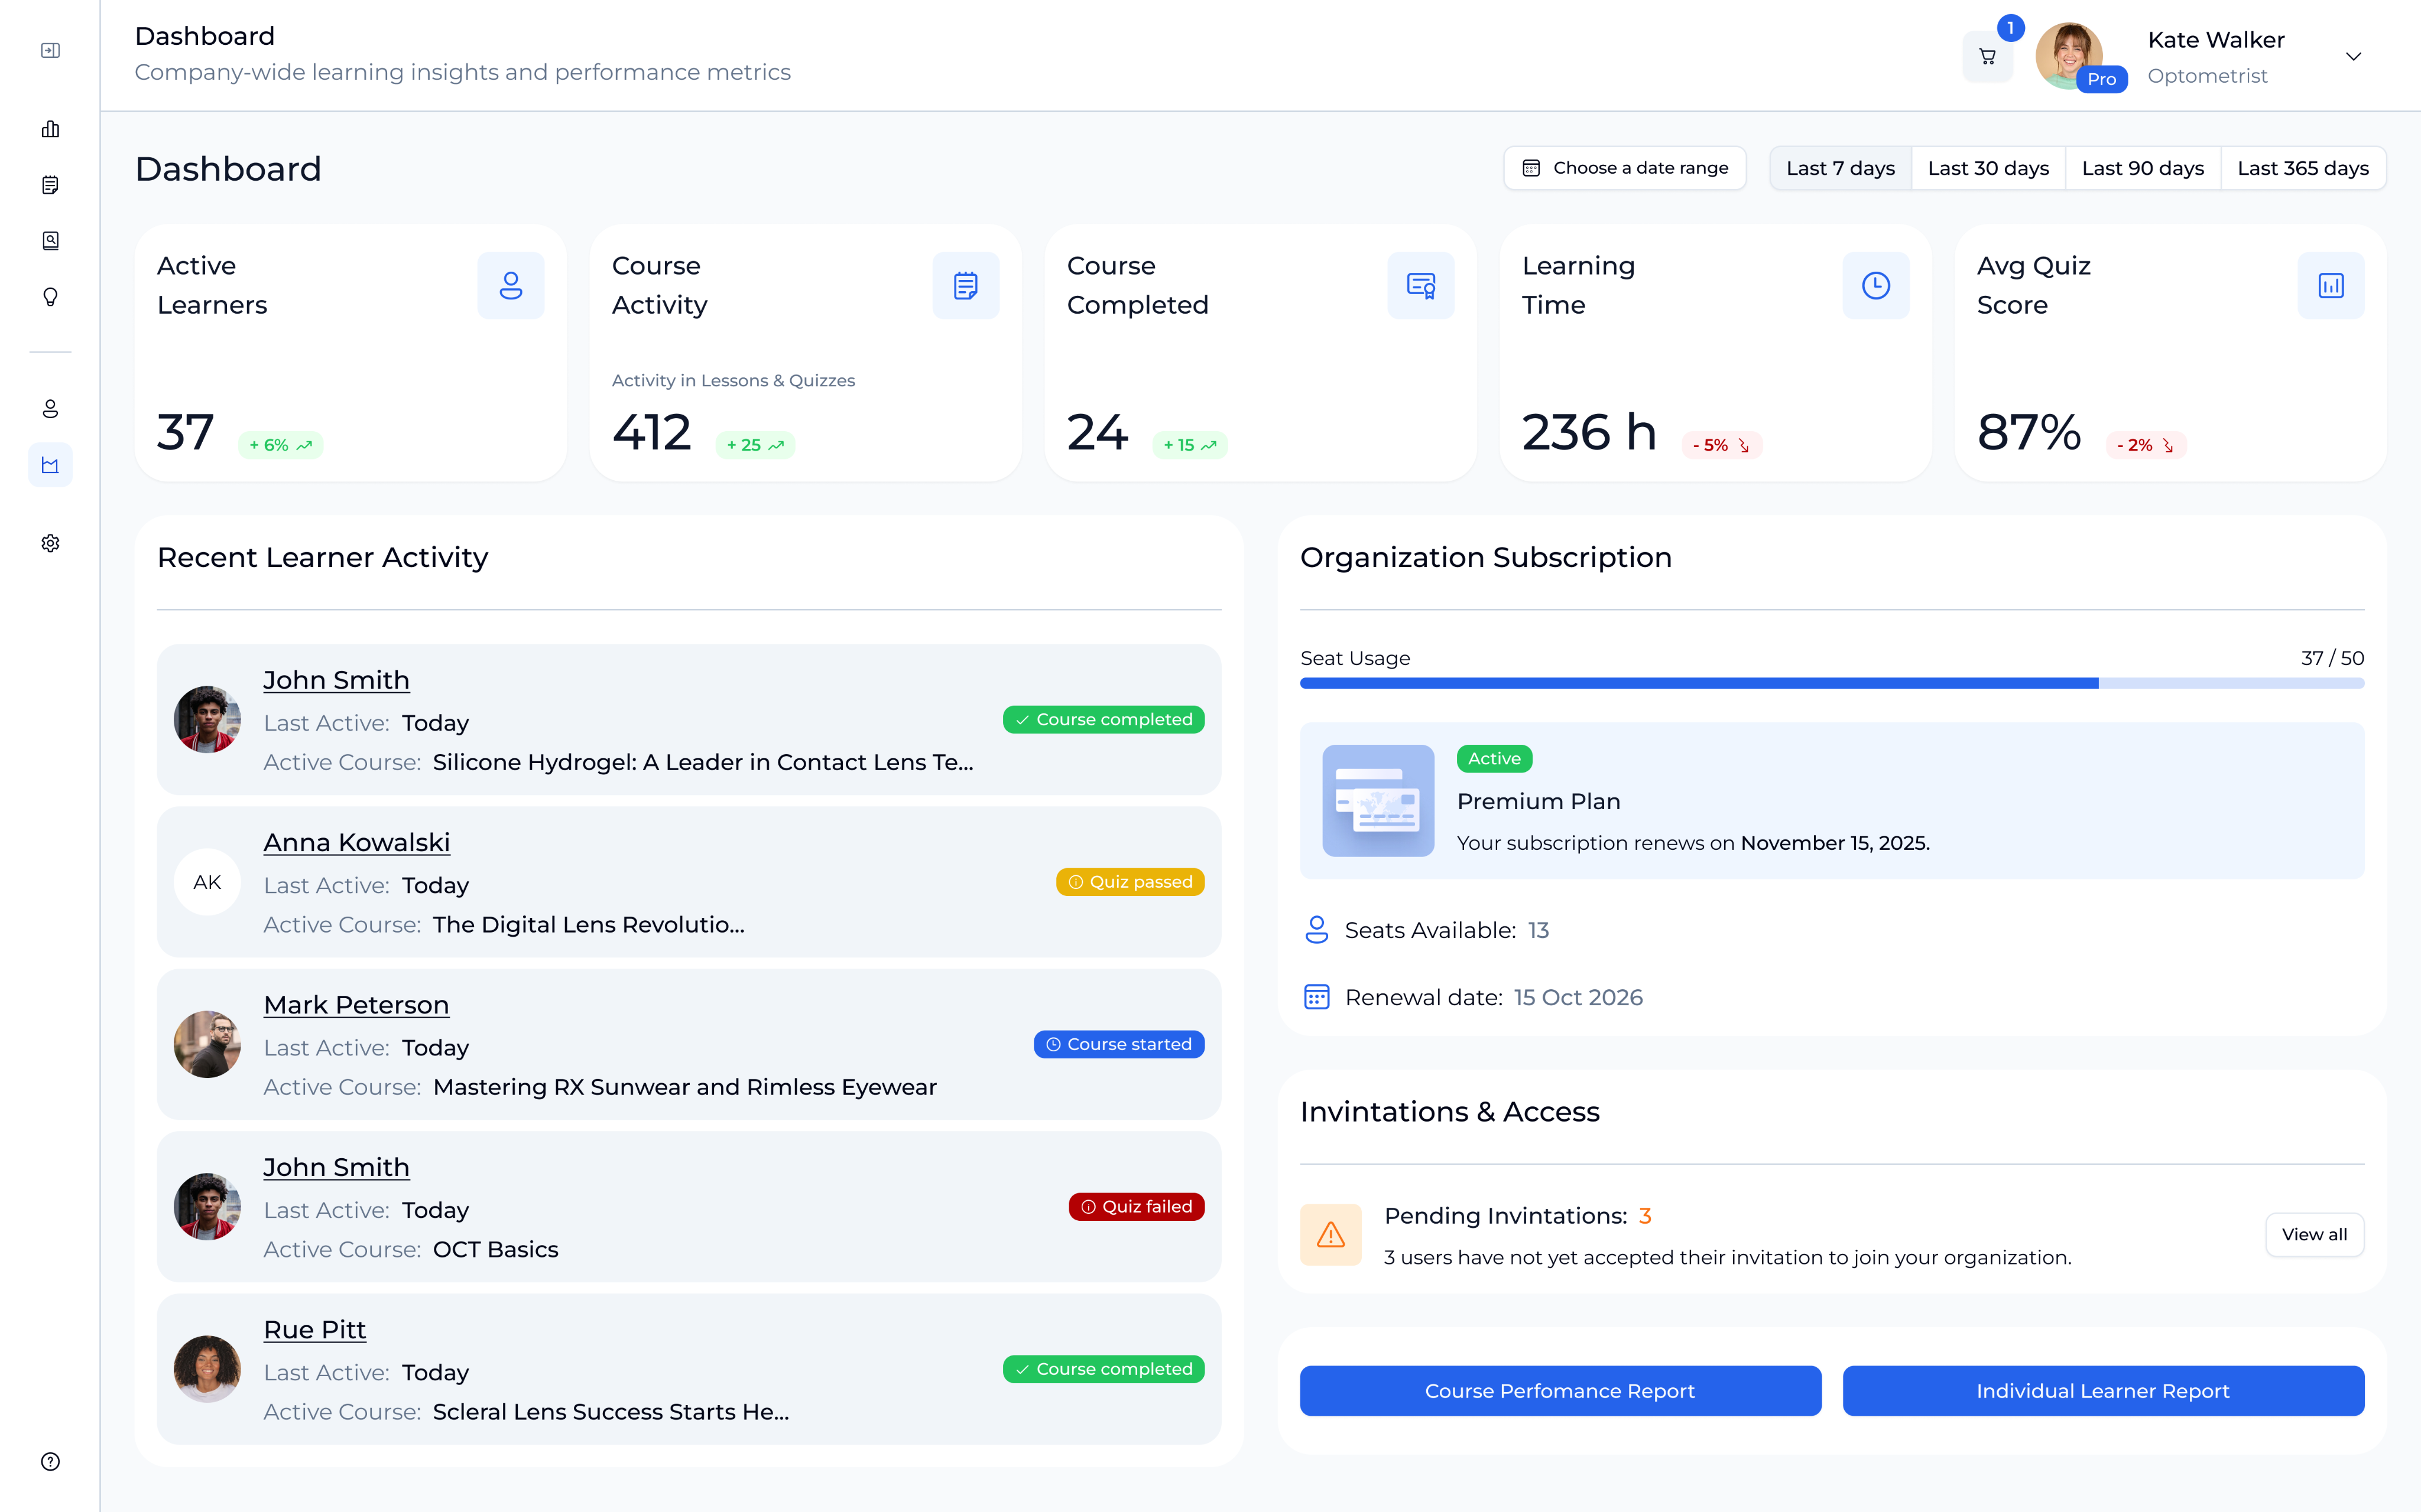Screen dimensions: 2421x1512
Task: Click the user profile sidebar icon
Action: click(50, 409)
